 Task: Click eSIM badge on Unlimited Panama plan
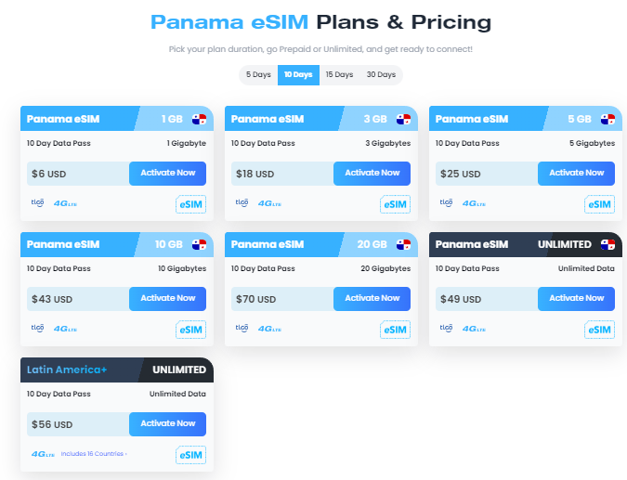599,330
